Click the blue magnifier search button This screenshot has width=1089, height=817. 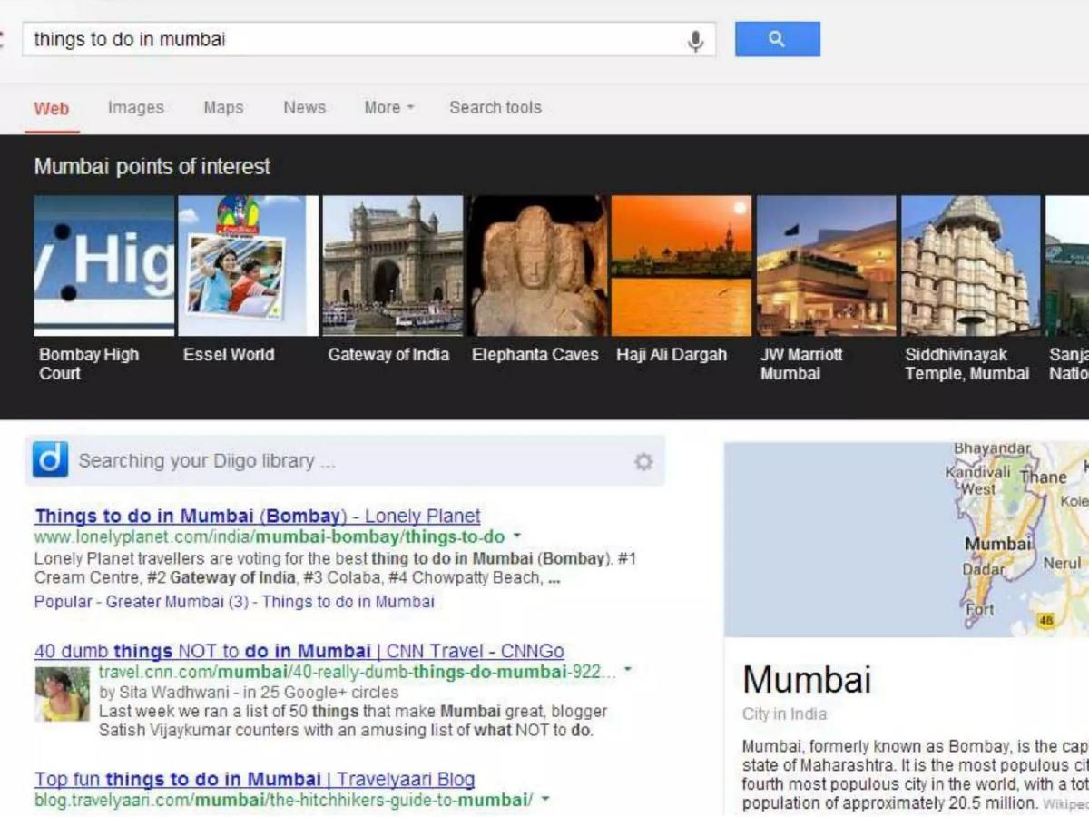coord(777,39)
